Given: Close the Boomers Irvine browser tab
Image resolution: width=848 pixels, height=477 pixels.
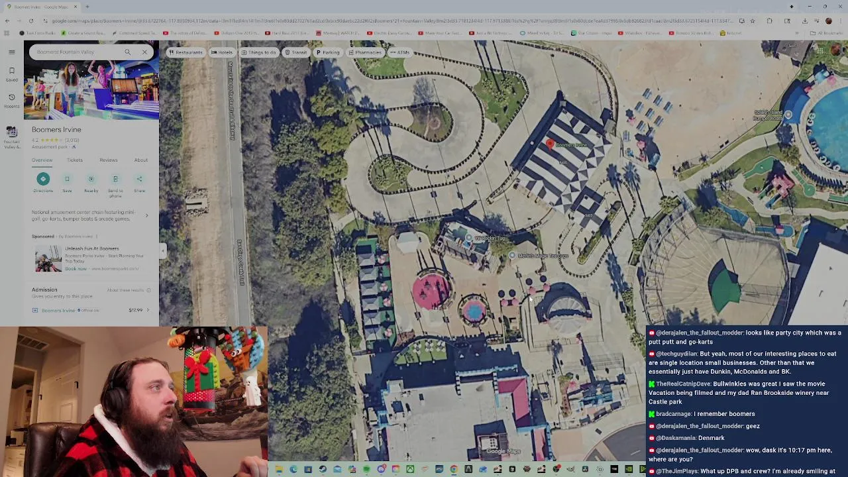Looking at the screenshot, I should (76, 7).
